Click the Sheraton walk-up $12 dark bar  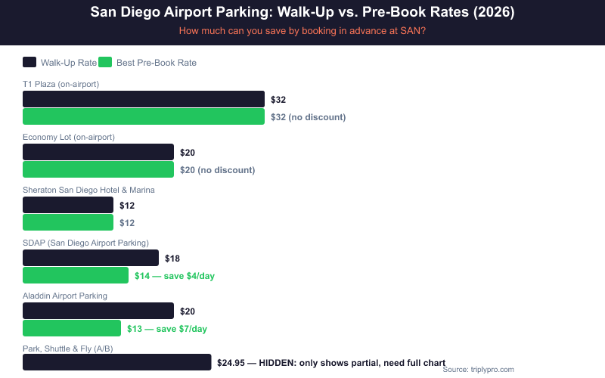coord(68,205)
